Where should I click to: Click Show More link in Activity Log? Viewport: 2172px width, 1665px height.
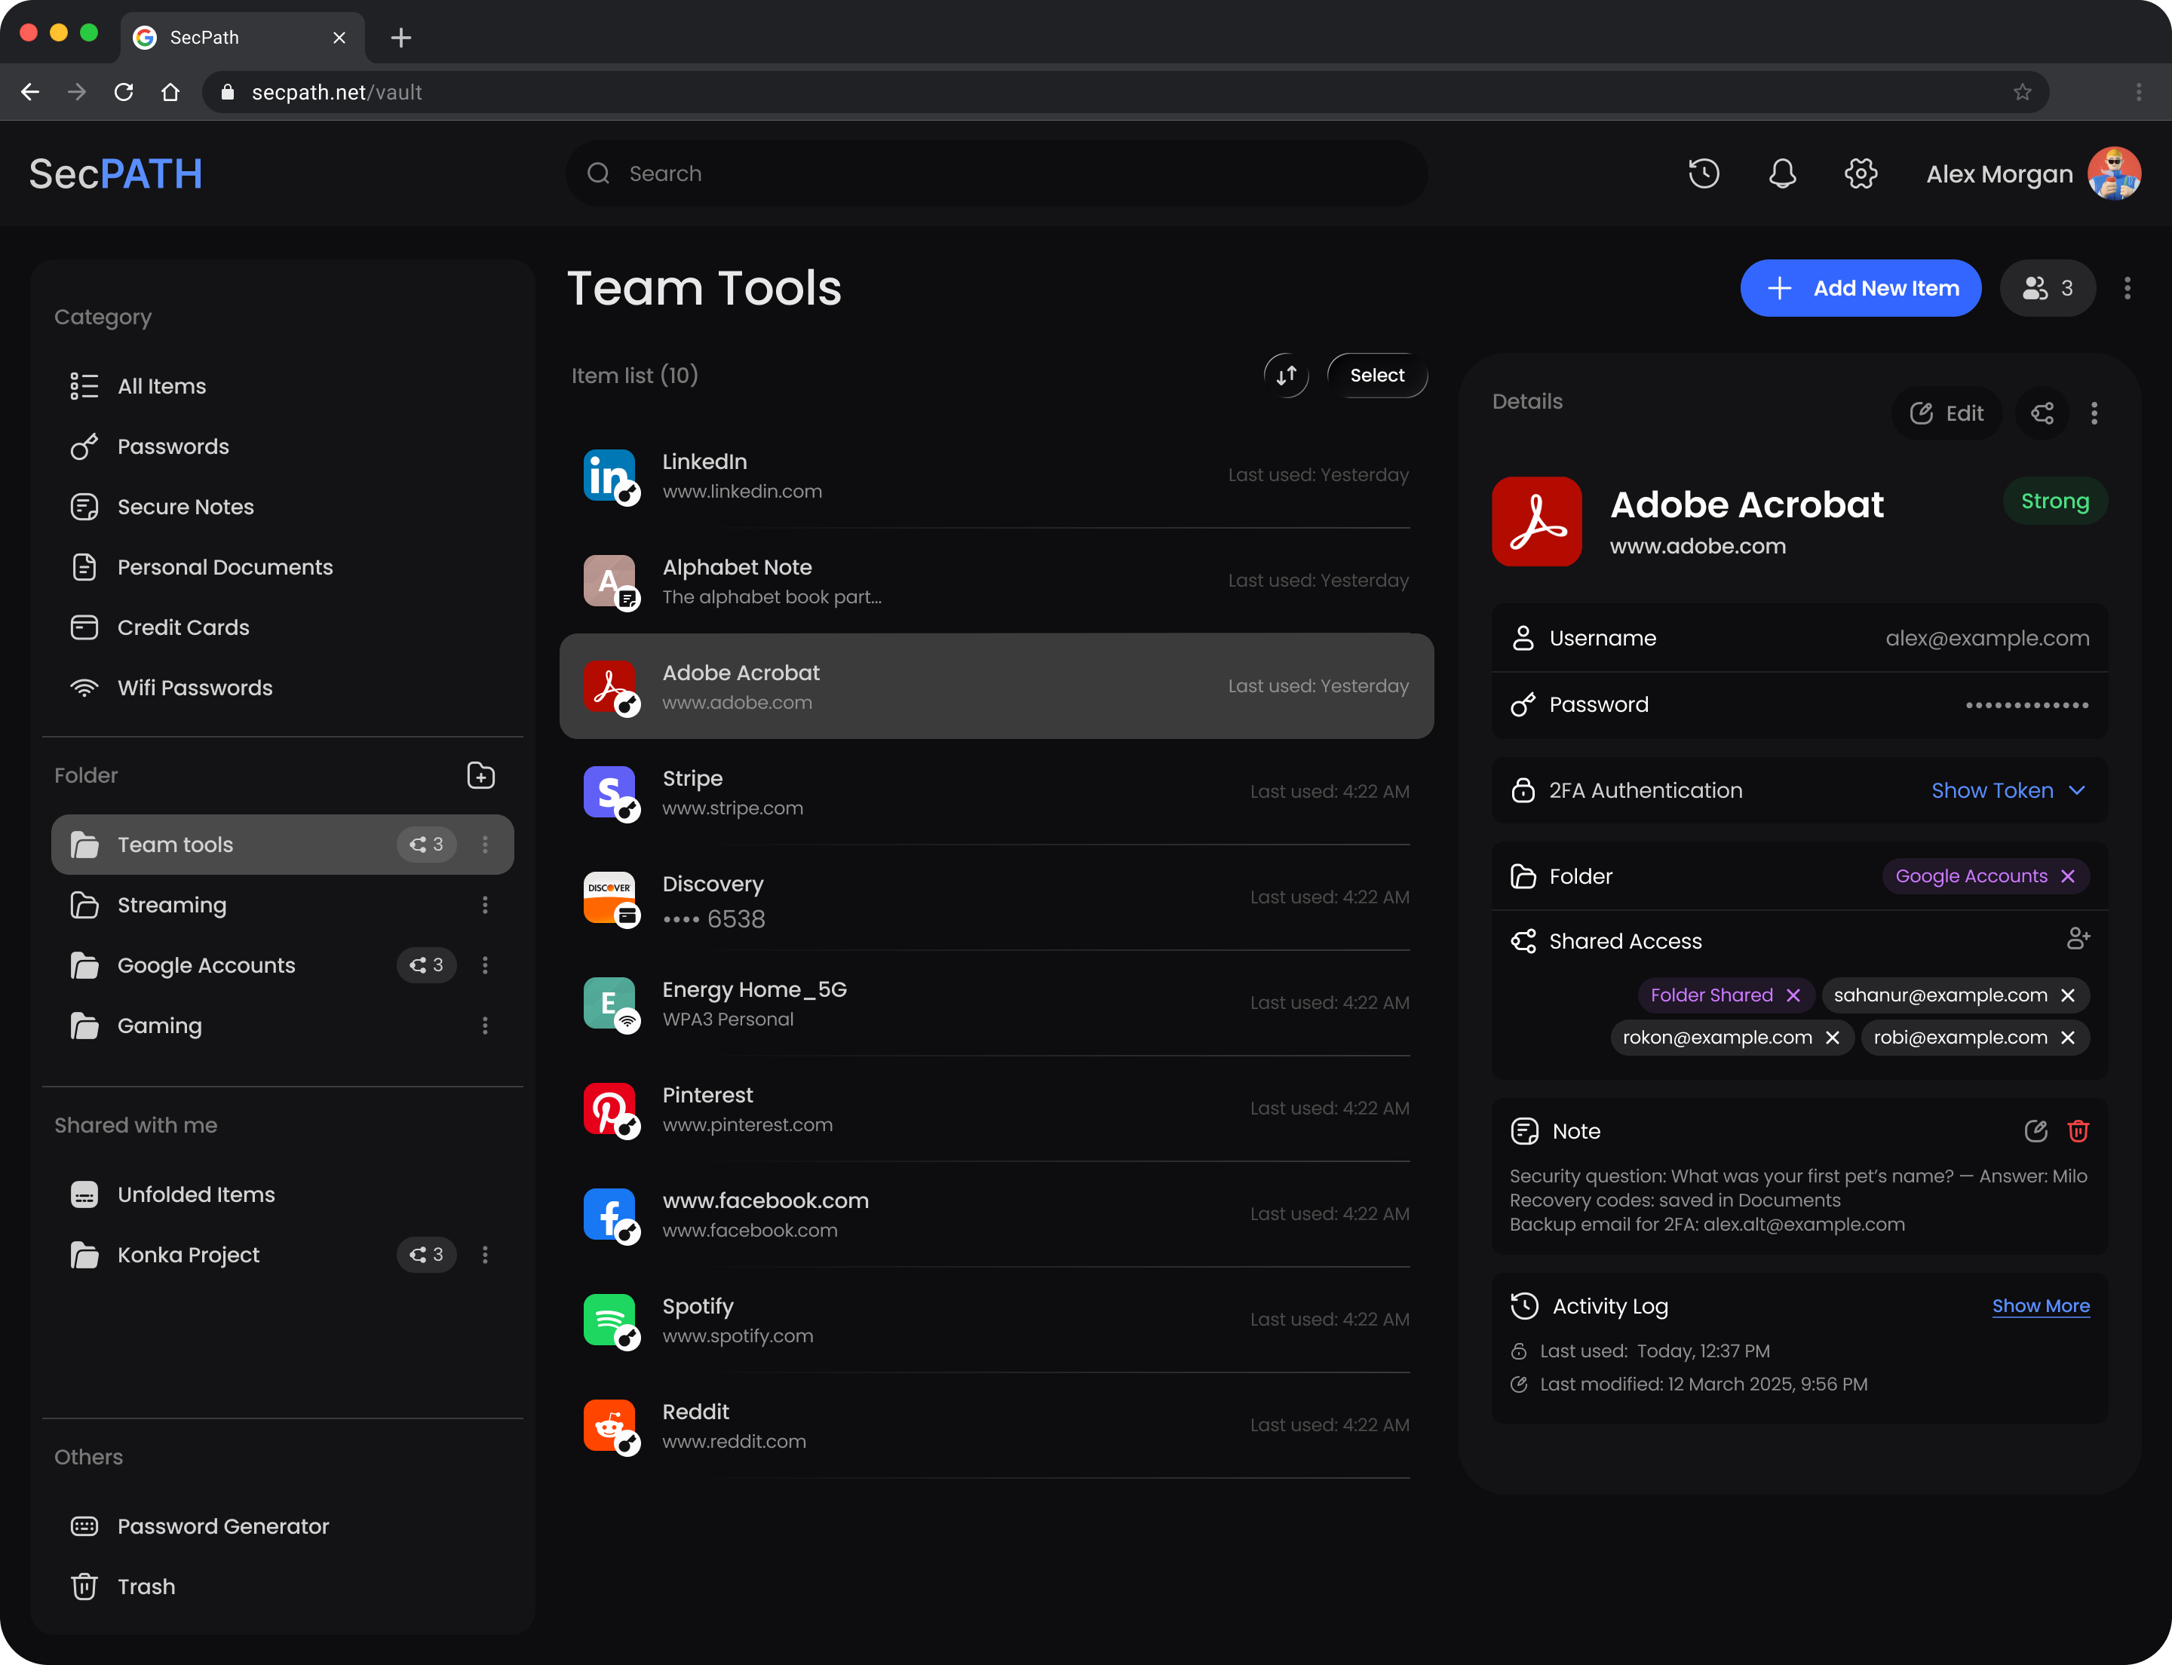coord(2040,1306)
